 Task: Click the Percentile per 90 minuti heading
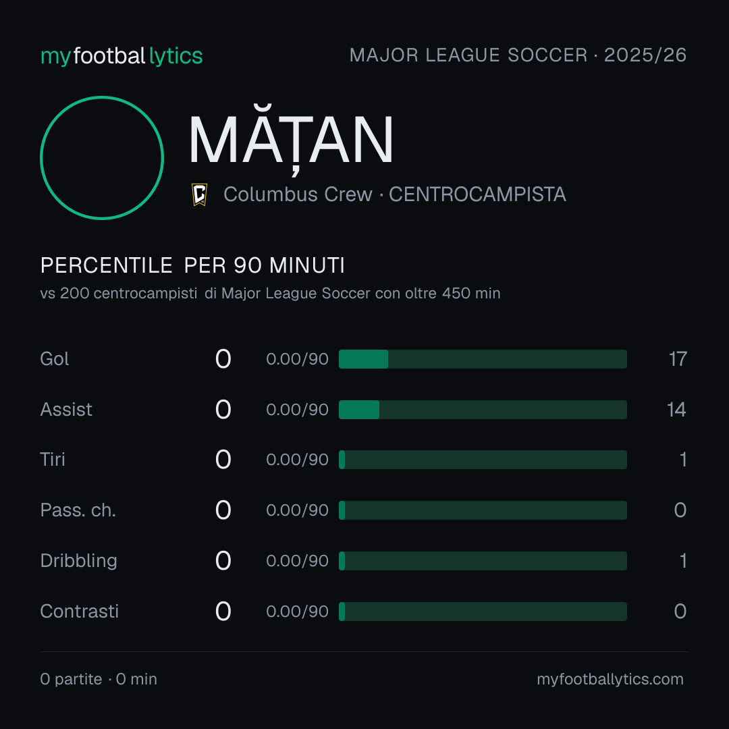[192, 265]
